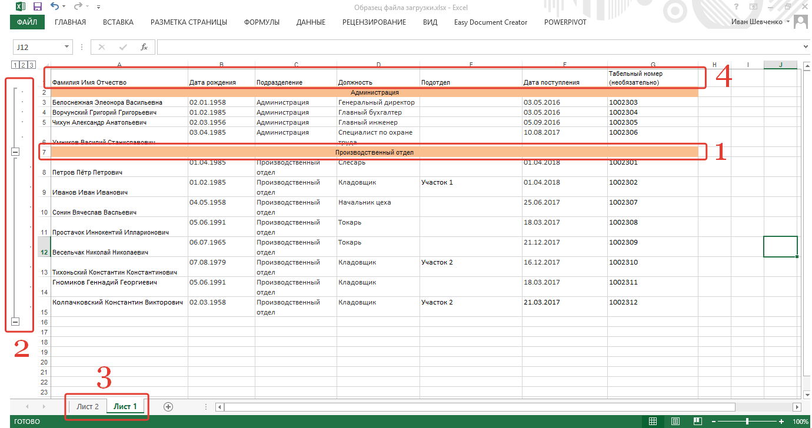Collapse the group at row 7
Screen dimensions: 812x428
click(x=15, y=152)
